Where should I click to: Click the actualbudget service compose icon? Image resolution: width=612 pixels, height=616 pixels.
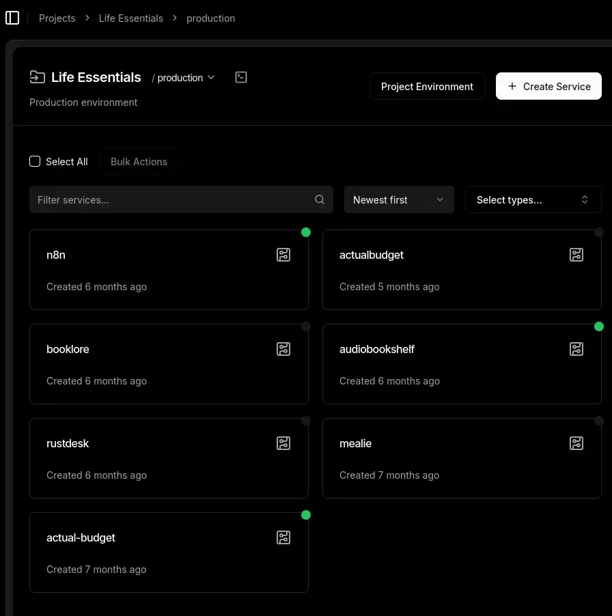pos(576,255)
